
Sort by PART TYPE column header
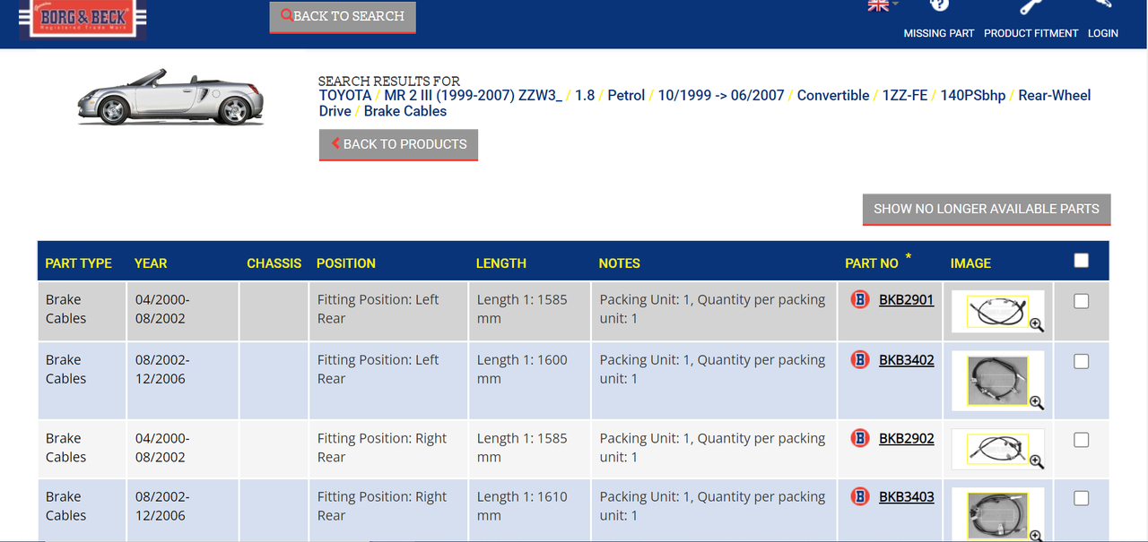(79, 263)
